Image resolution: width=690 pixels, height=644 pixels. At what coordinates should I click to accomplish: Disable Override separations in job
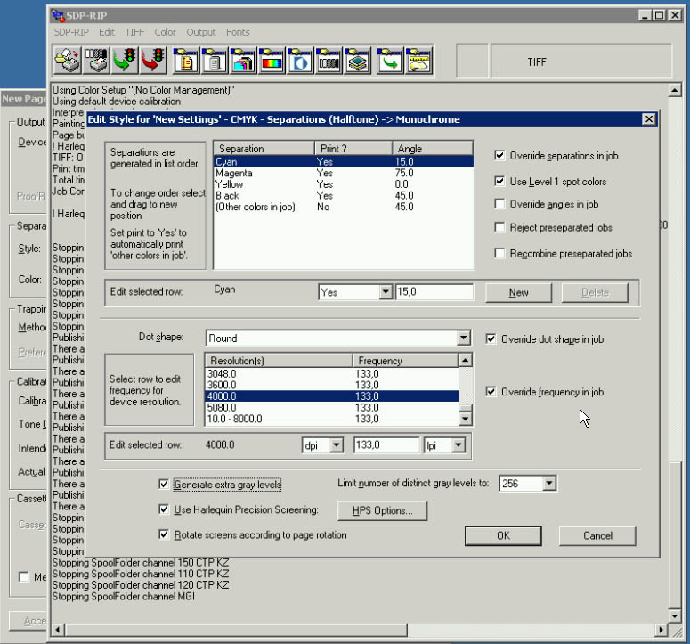click(501, 156)
